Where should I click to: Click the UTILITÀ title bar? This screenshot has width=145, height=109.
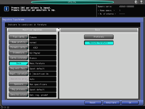coord(72,2)
